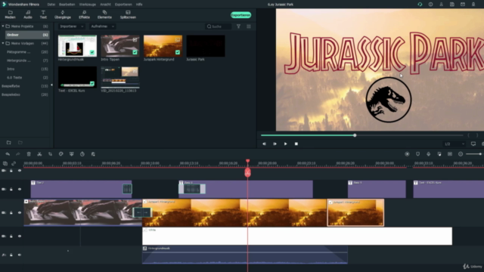This screenshot has width=484, height=272.
Task: Hide the Intro Tippen video track
Action: (x=20, y=213)
